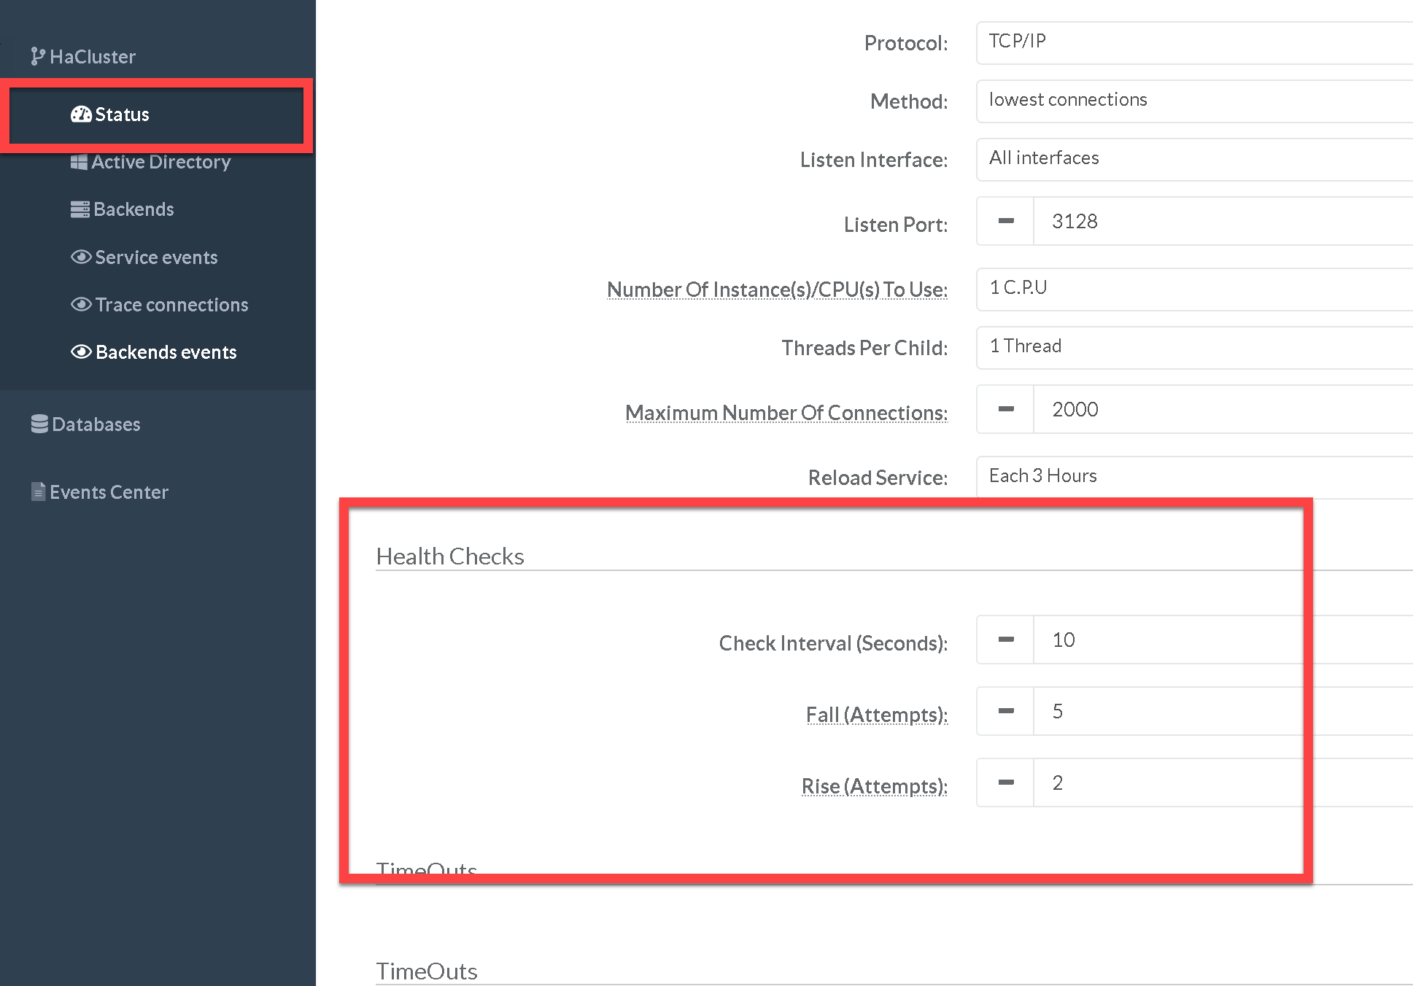Click the Trace connections eye icon
Viewport: 1413px width, 986px height.
coord(81,305)
